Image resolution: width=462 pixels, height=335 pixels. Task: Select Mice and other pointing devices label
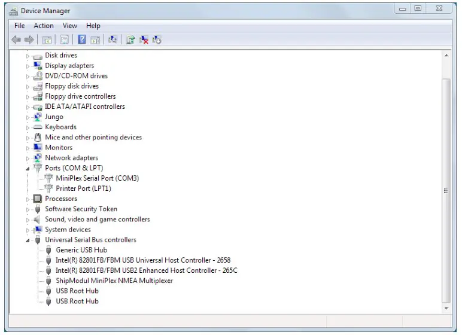tap(93, 138)
